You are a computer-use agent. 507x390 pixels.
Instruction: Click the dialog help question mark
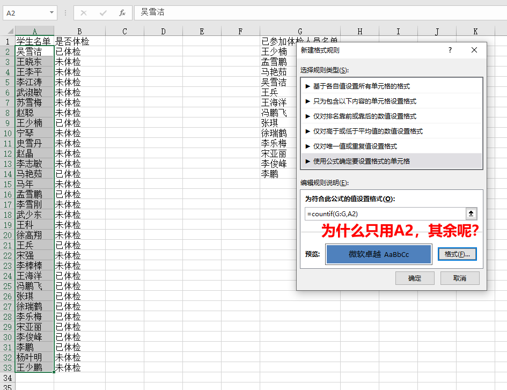(450, 50)
